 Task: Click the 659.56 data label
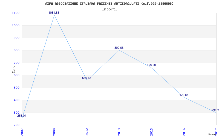pyautogui.click(x=151, y=65)
